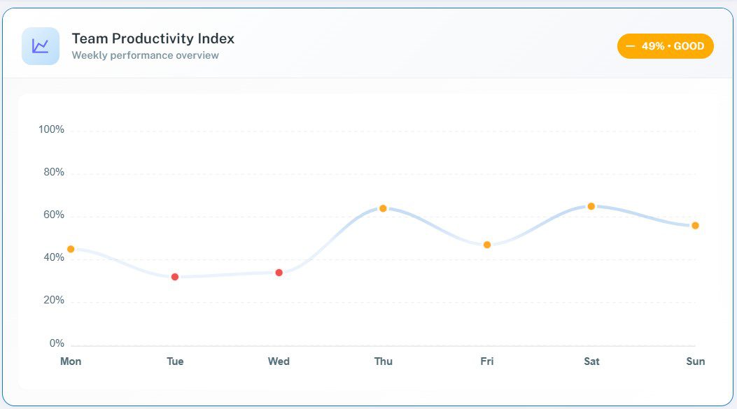Click the 49% GOOD status badge
Screen dimensions: 737x409
coord(665,46)
